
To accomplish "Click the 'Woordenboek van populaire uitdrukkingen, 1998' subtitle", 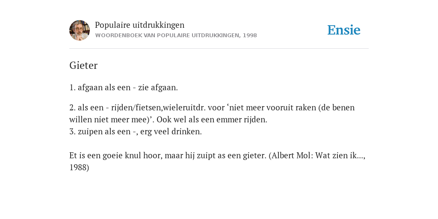I will pos(176,36).
